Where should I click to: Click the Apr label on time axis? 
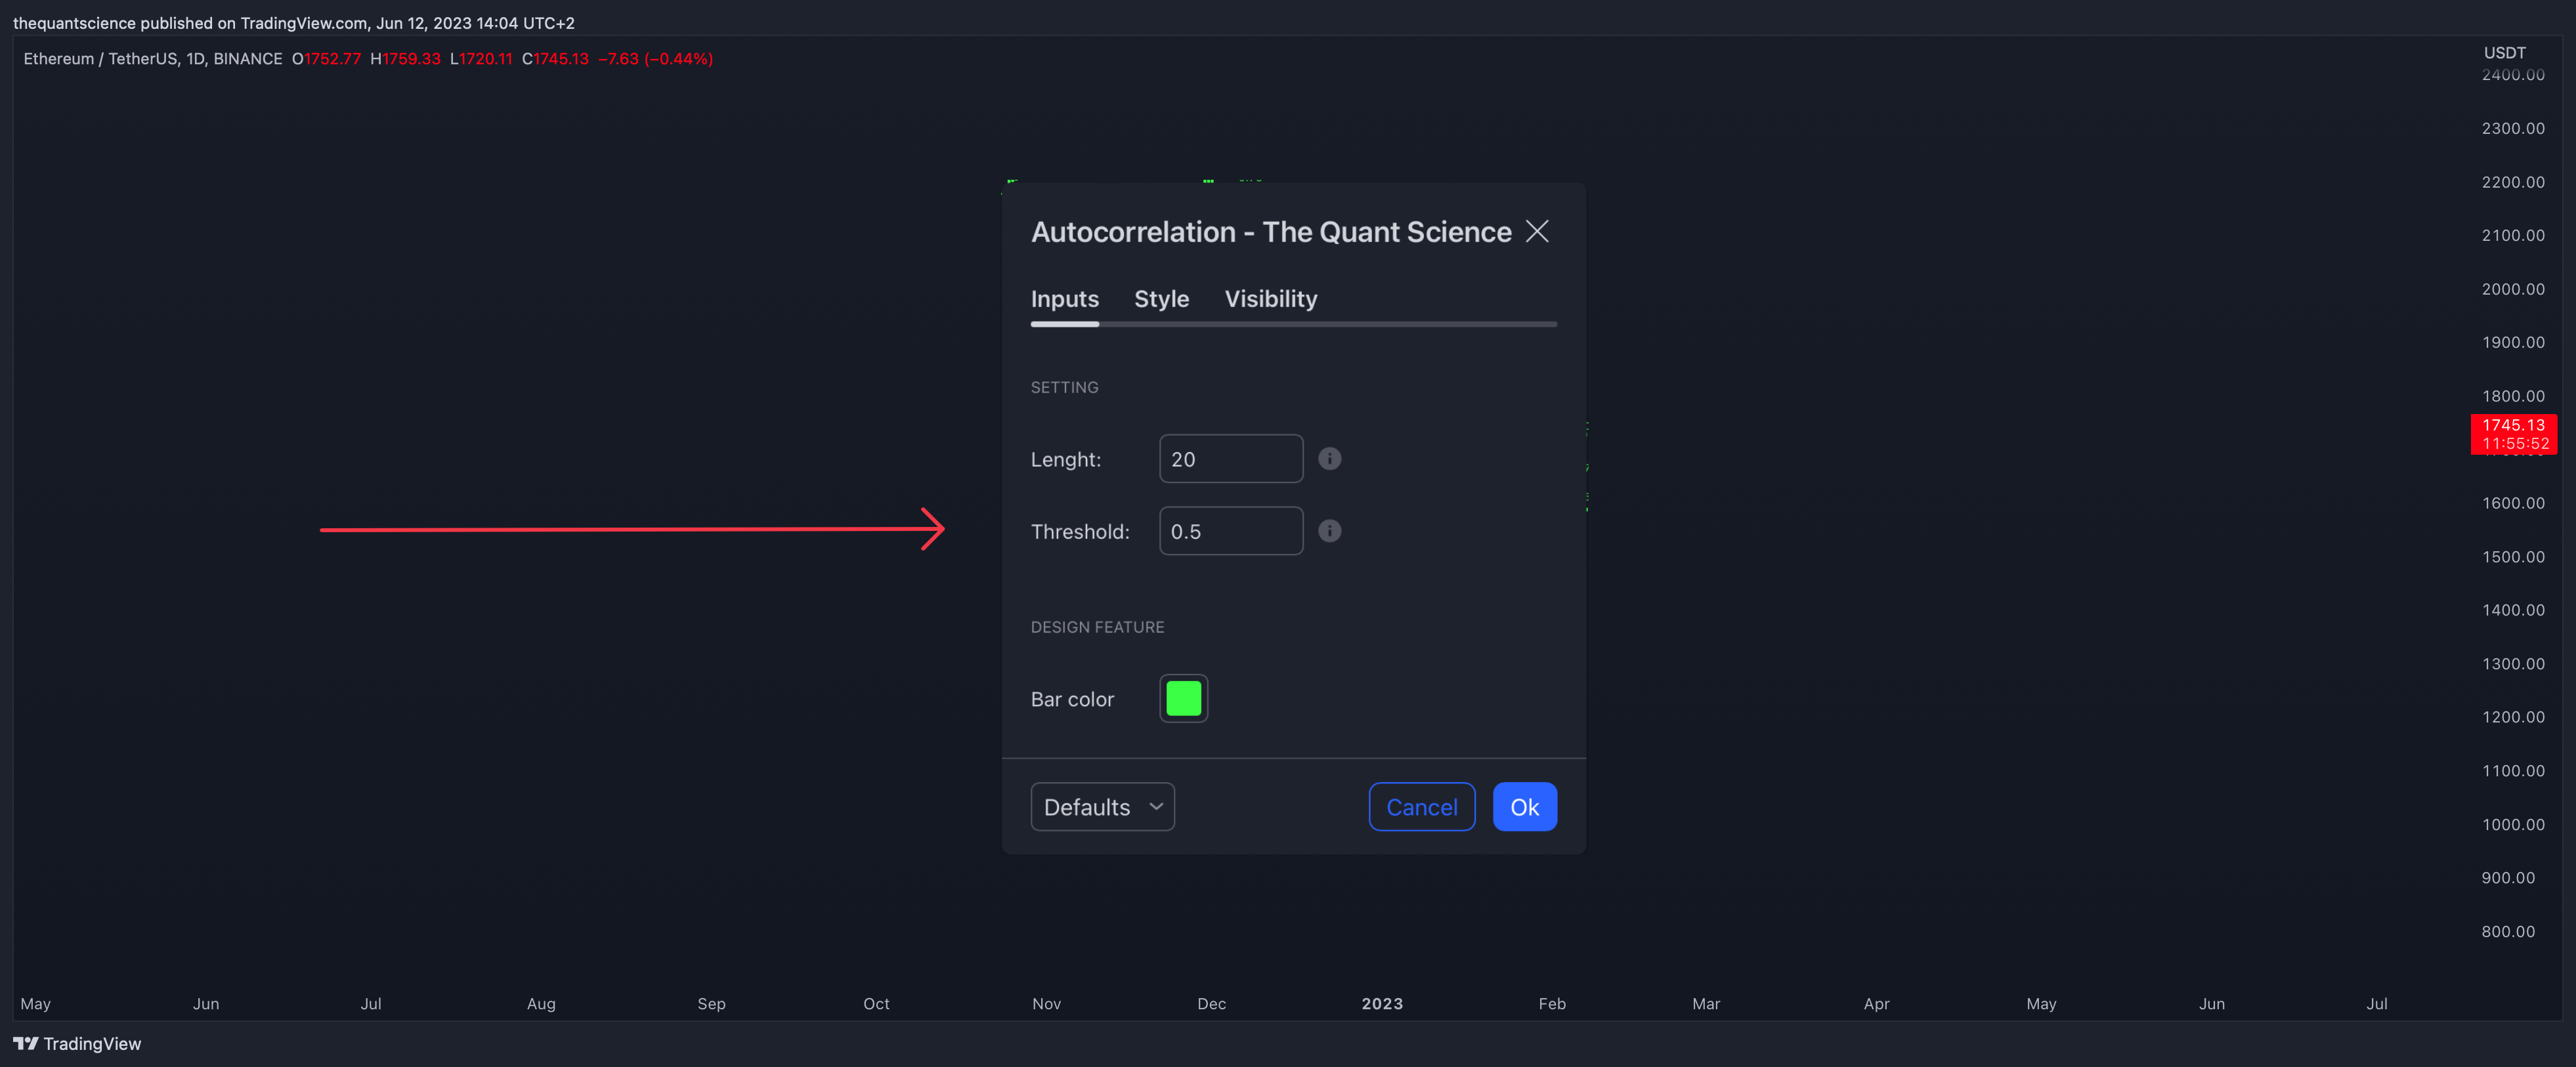(x=1876, y=1004)
